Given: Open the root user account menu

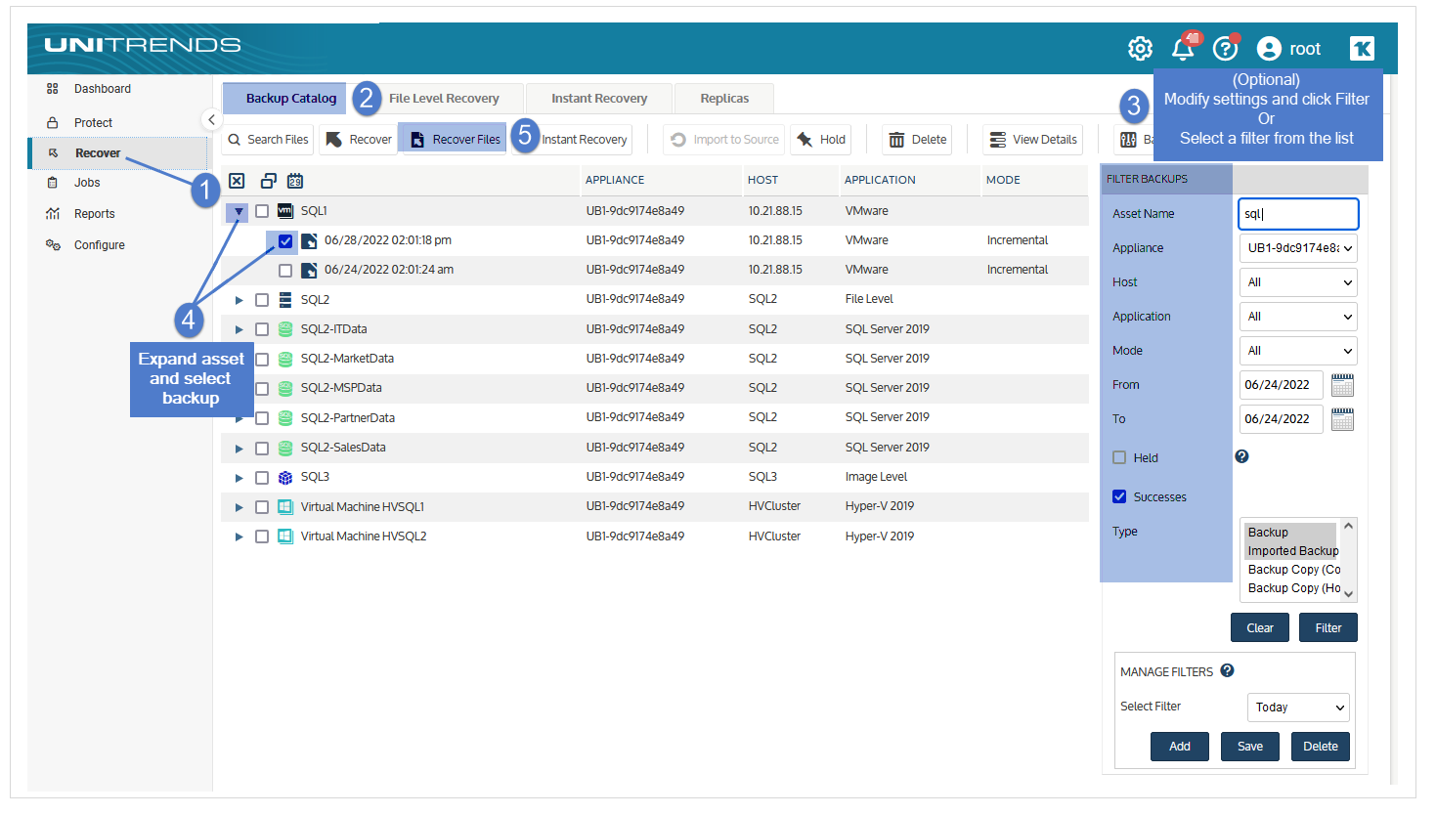Looking at the screenshot, I should point(1288,49).
